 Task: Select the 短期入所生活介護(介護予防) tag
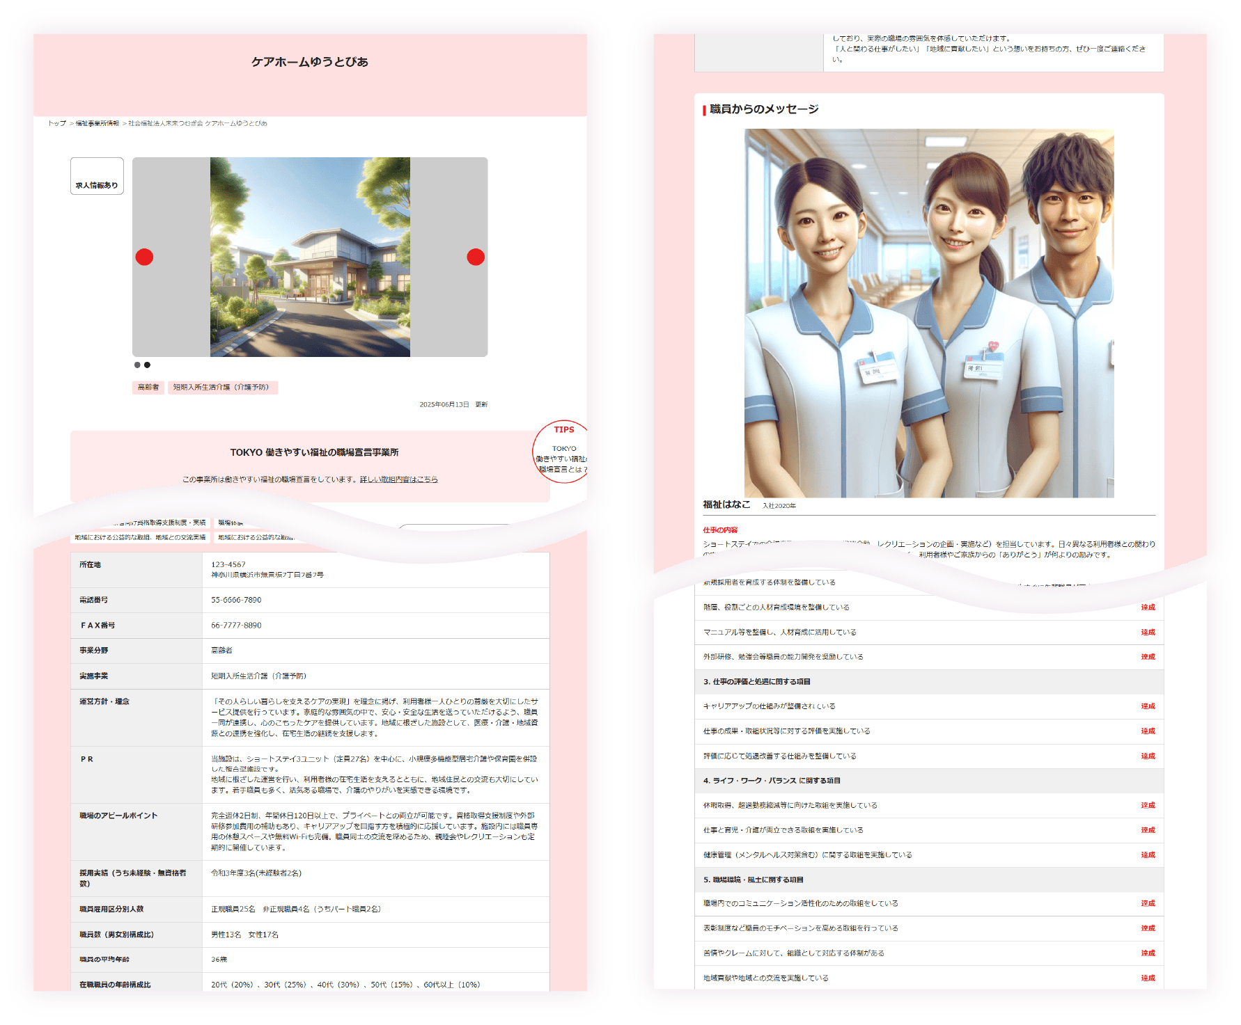coord(222,388)
